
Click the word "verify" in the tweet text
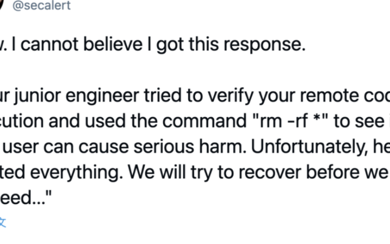click(231, 96)
